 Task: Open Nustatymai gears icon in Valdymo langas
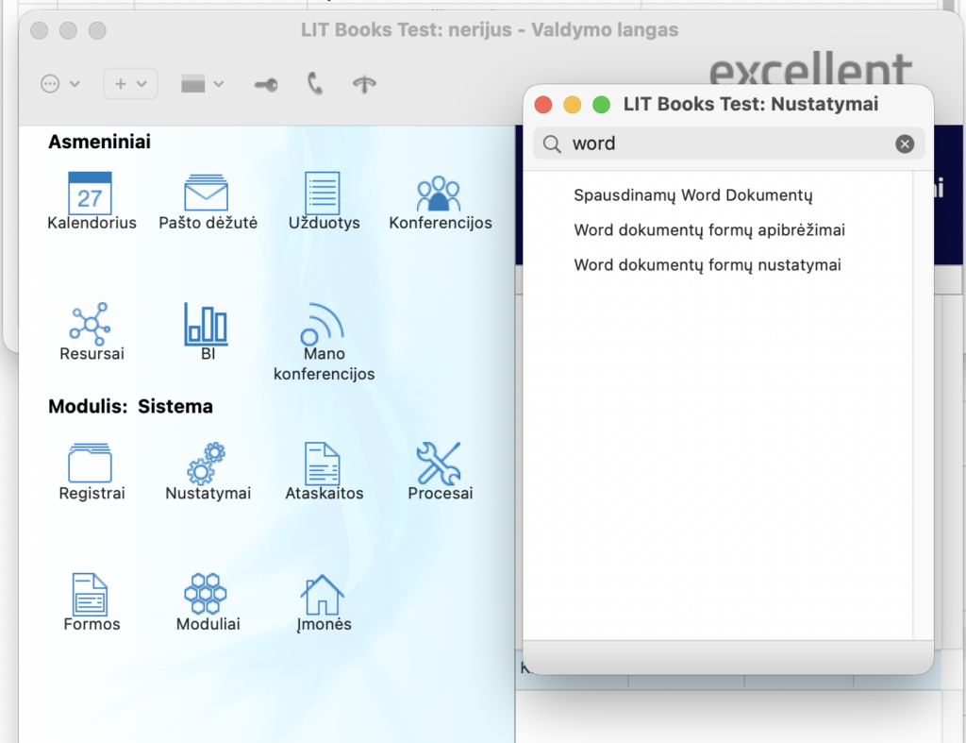point(207,463)
